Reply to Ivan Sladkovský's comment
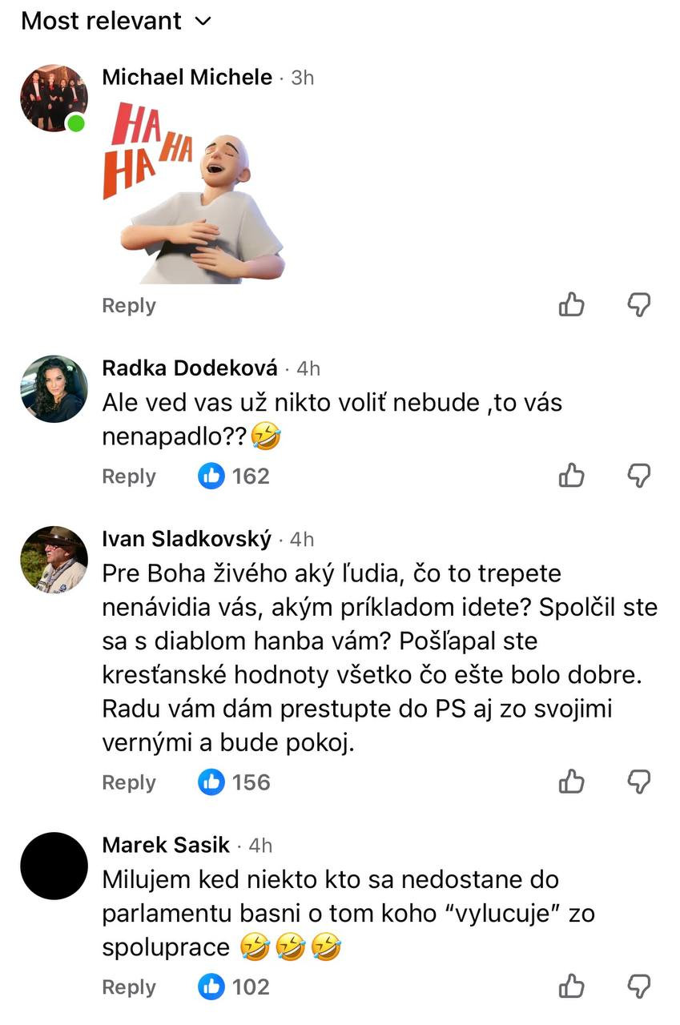Image resolution: width=680 pixels, height=1025 pixels. [129, 782]
